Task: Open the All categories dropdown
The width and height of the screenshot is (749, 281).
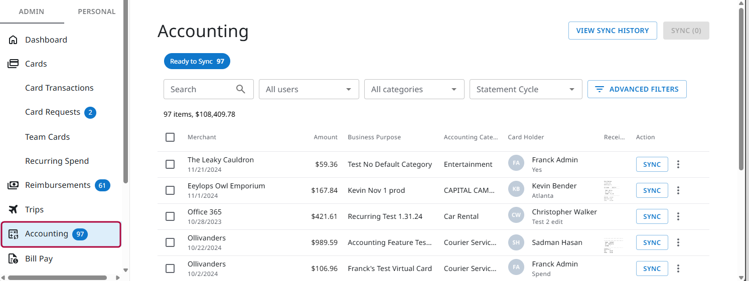Action: click(414, 89)
